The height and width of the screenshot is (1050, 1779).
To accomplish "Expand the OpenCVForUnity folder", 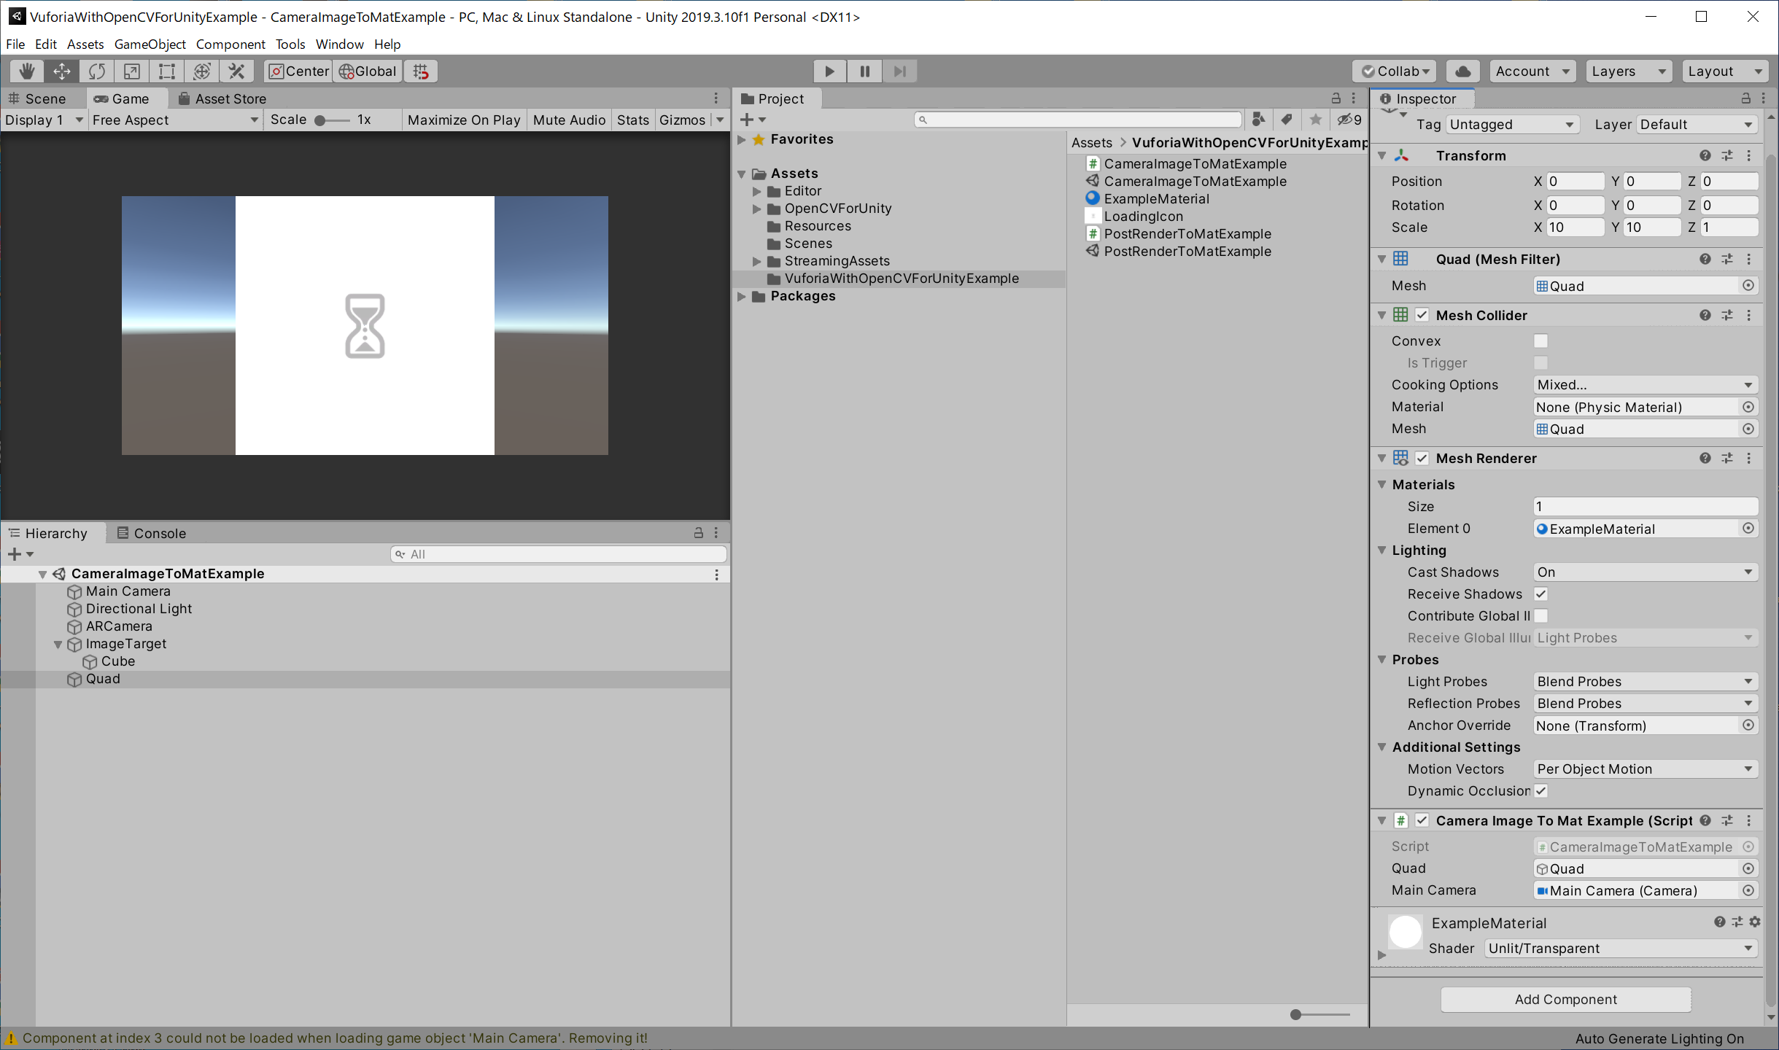I will coord(756,209).
